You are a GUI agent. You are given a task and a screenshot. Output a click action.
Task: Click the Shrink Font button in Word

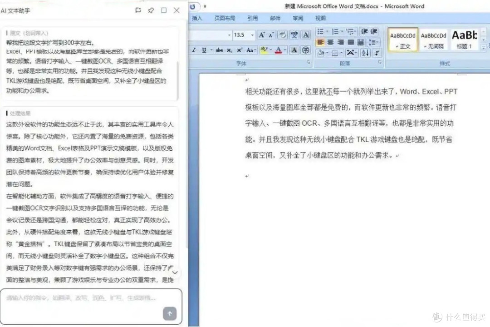(x=271, y=35)
